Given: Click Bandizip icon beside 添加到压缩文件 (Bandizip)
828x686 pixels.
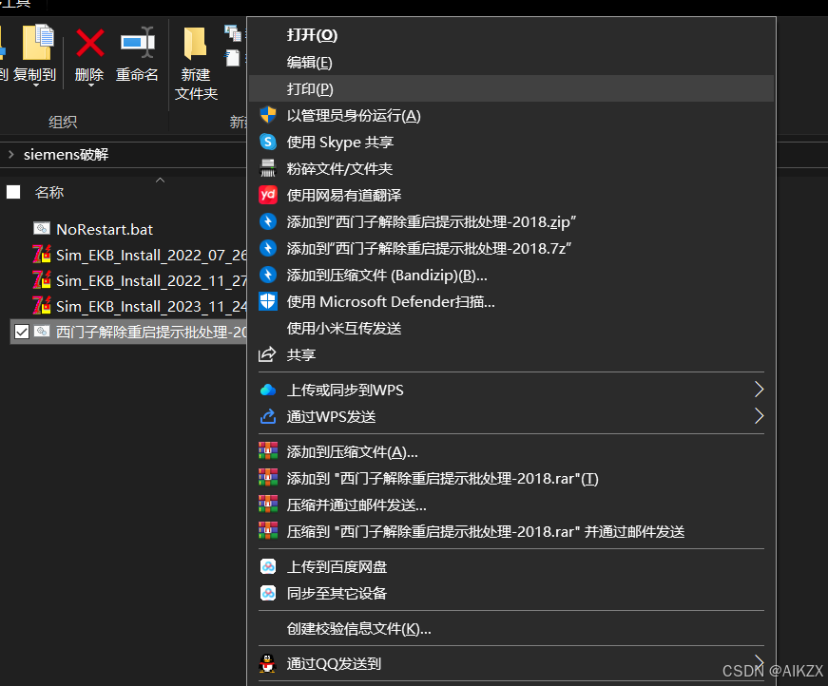Looking at the screenshot, I should (x=268, y=275).
